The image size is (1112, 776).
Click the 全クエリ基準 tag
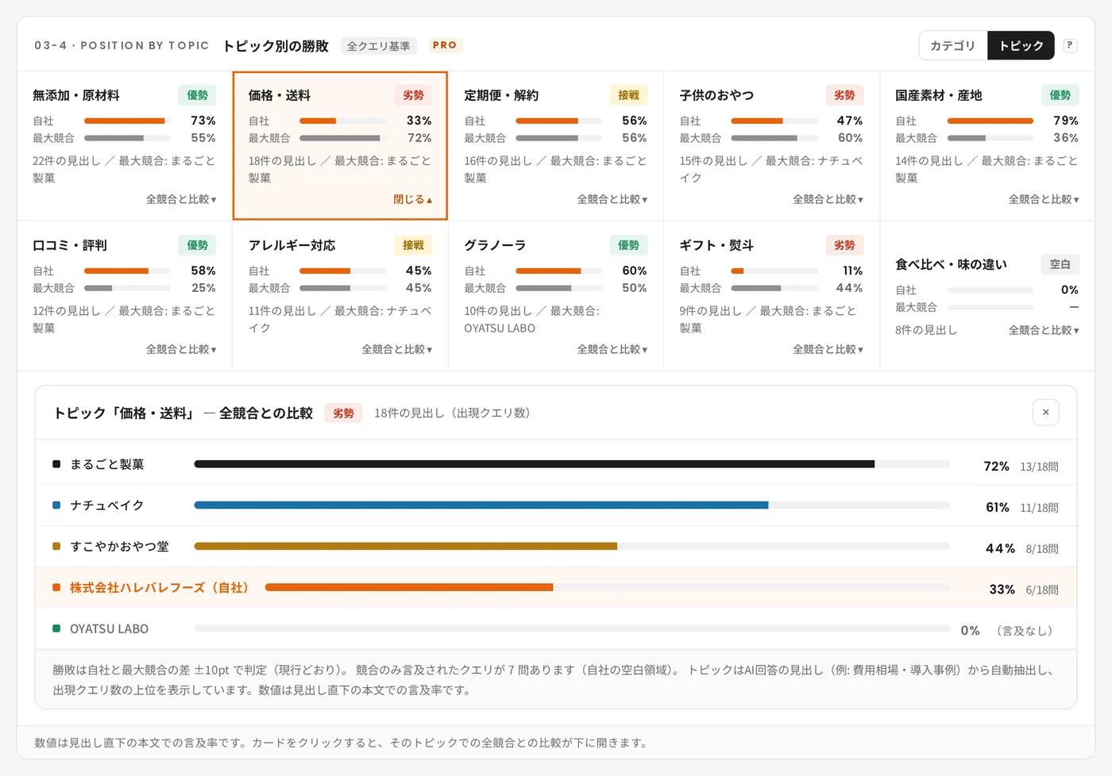click(x=378, y=46)
